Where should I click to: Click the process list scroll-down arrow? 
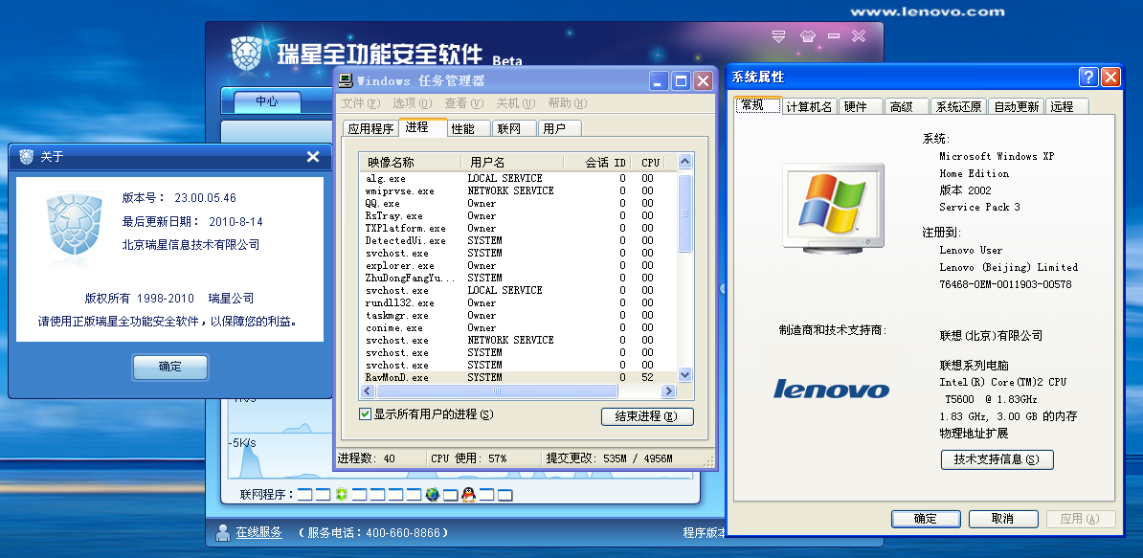(x=684, y=374)
